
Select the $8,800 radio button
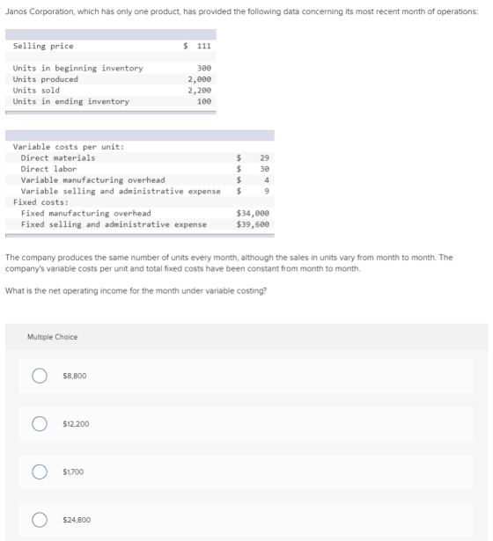click(x=40, y=376)
